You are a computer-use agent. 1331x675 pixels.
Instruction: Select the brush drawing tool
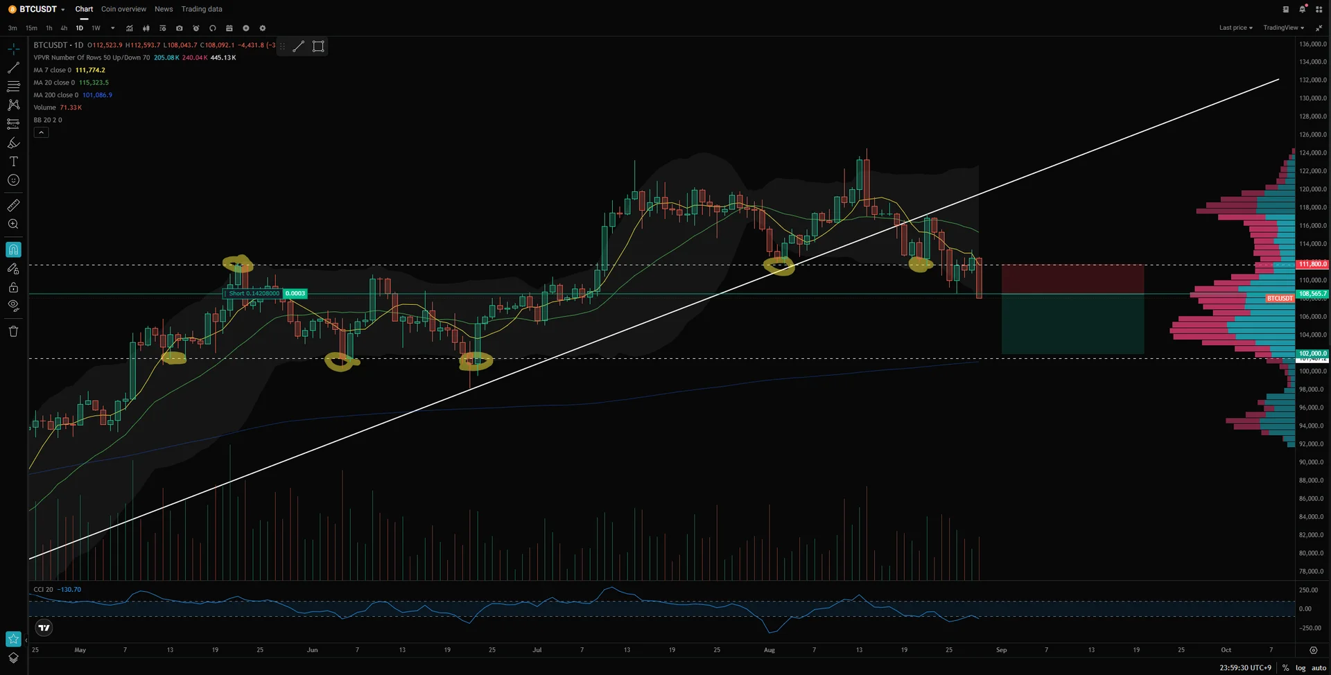(x=13, y=143)
